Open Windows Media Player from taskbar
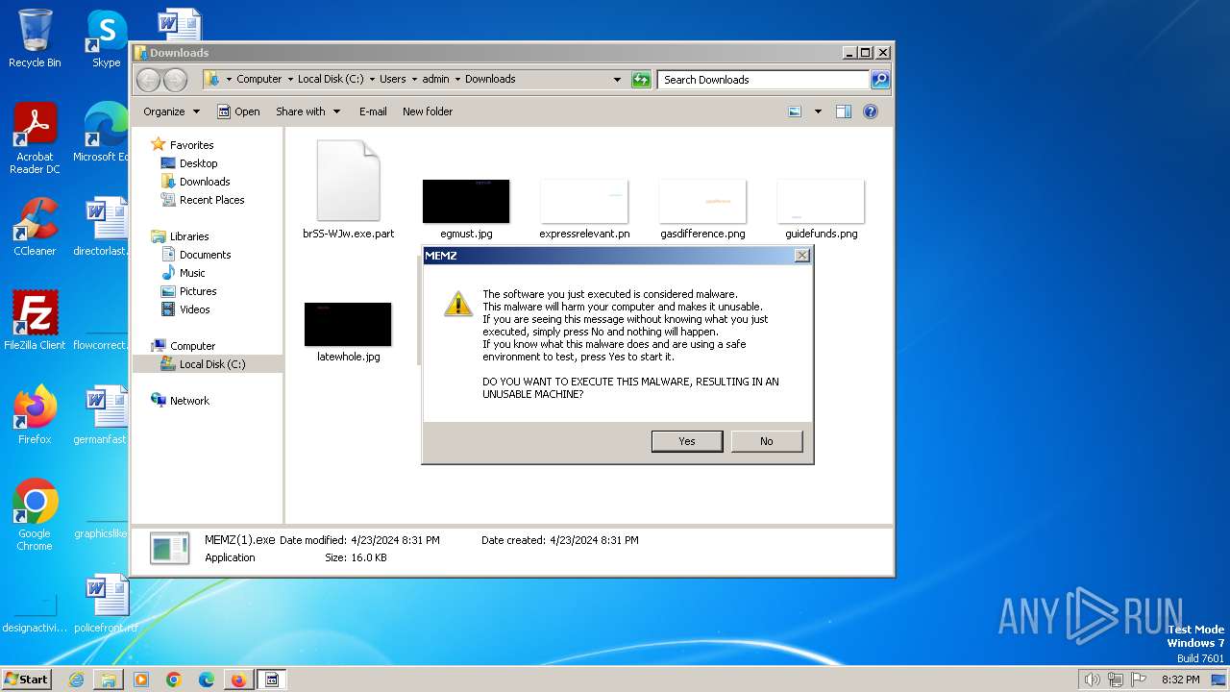 pyautogui.click(x=141, y=680)
